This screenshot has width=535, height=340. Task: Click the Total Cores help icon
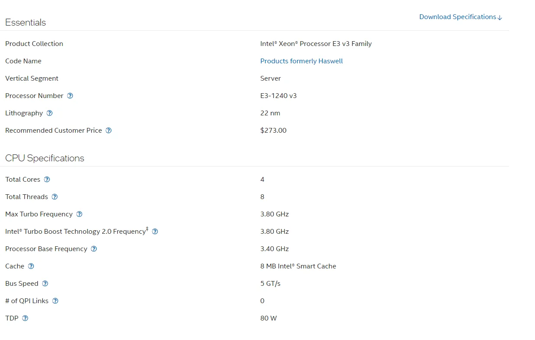pyautogui.click(x=47, y=180)
